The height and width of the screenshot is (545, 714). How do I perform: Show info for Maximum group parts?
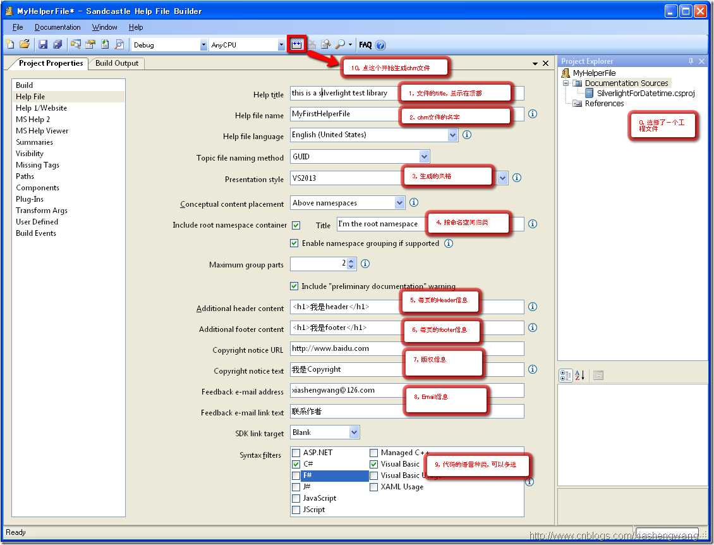[x=365, y=264]
